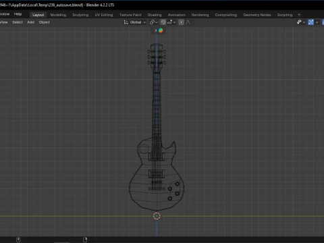The image size is (324, 243).
Task: Switch to the Geometry Nodes tab
Action: click(257, 15)
